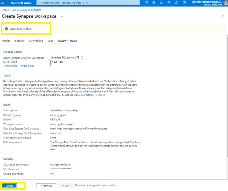Click the contosolakeojash.dfs.core.windows.net URL

pyautogui.click(x=82, y=129)
